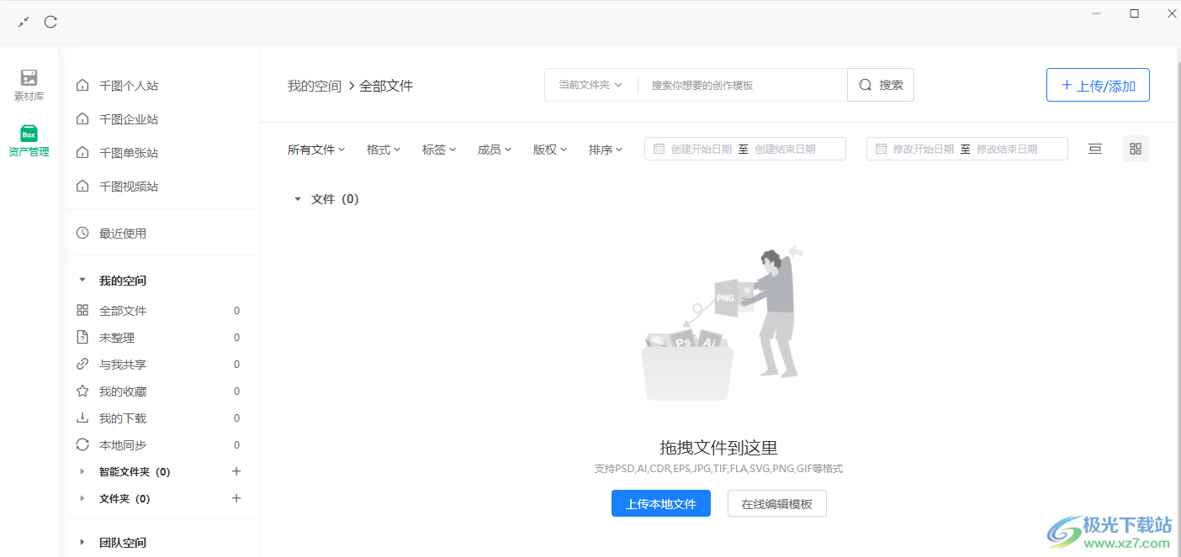Add a new 智能文件夹 with plus

coord(236,471)
